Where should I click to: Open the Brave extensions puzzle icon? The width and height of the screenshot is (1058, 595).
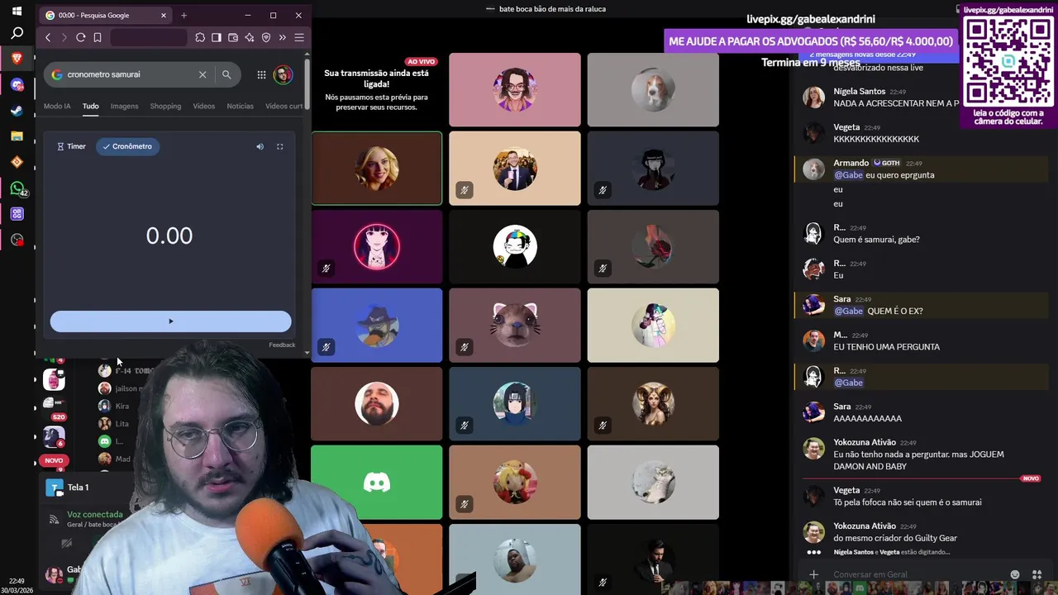click(x=200, y=37)
